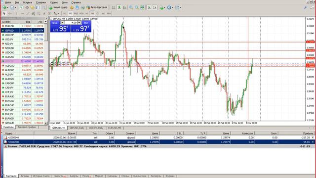The image size is (316, 178).
Task: Open the Новости terminal tab
Action: pos(59,176)
